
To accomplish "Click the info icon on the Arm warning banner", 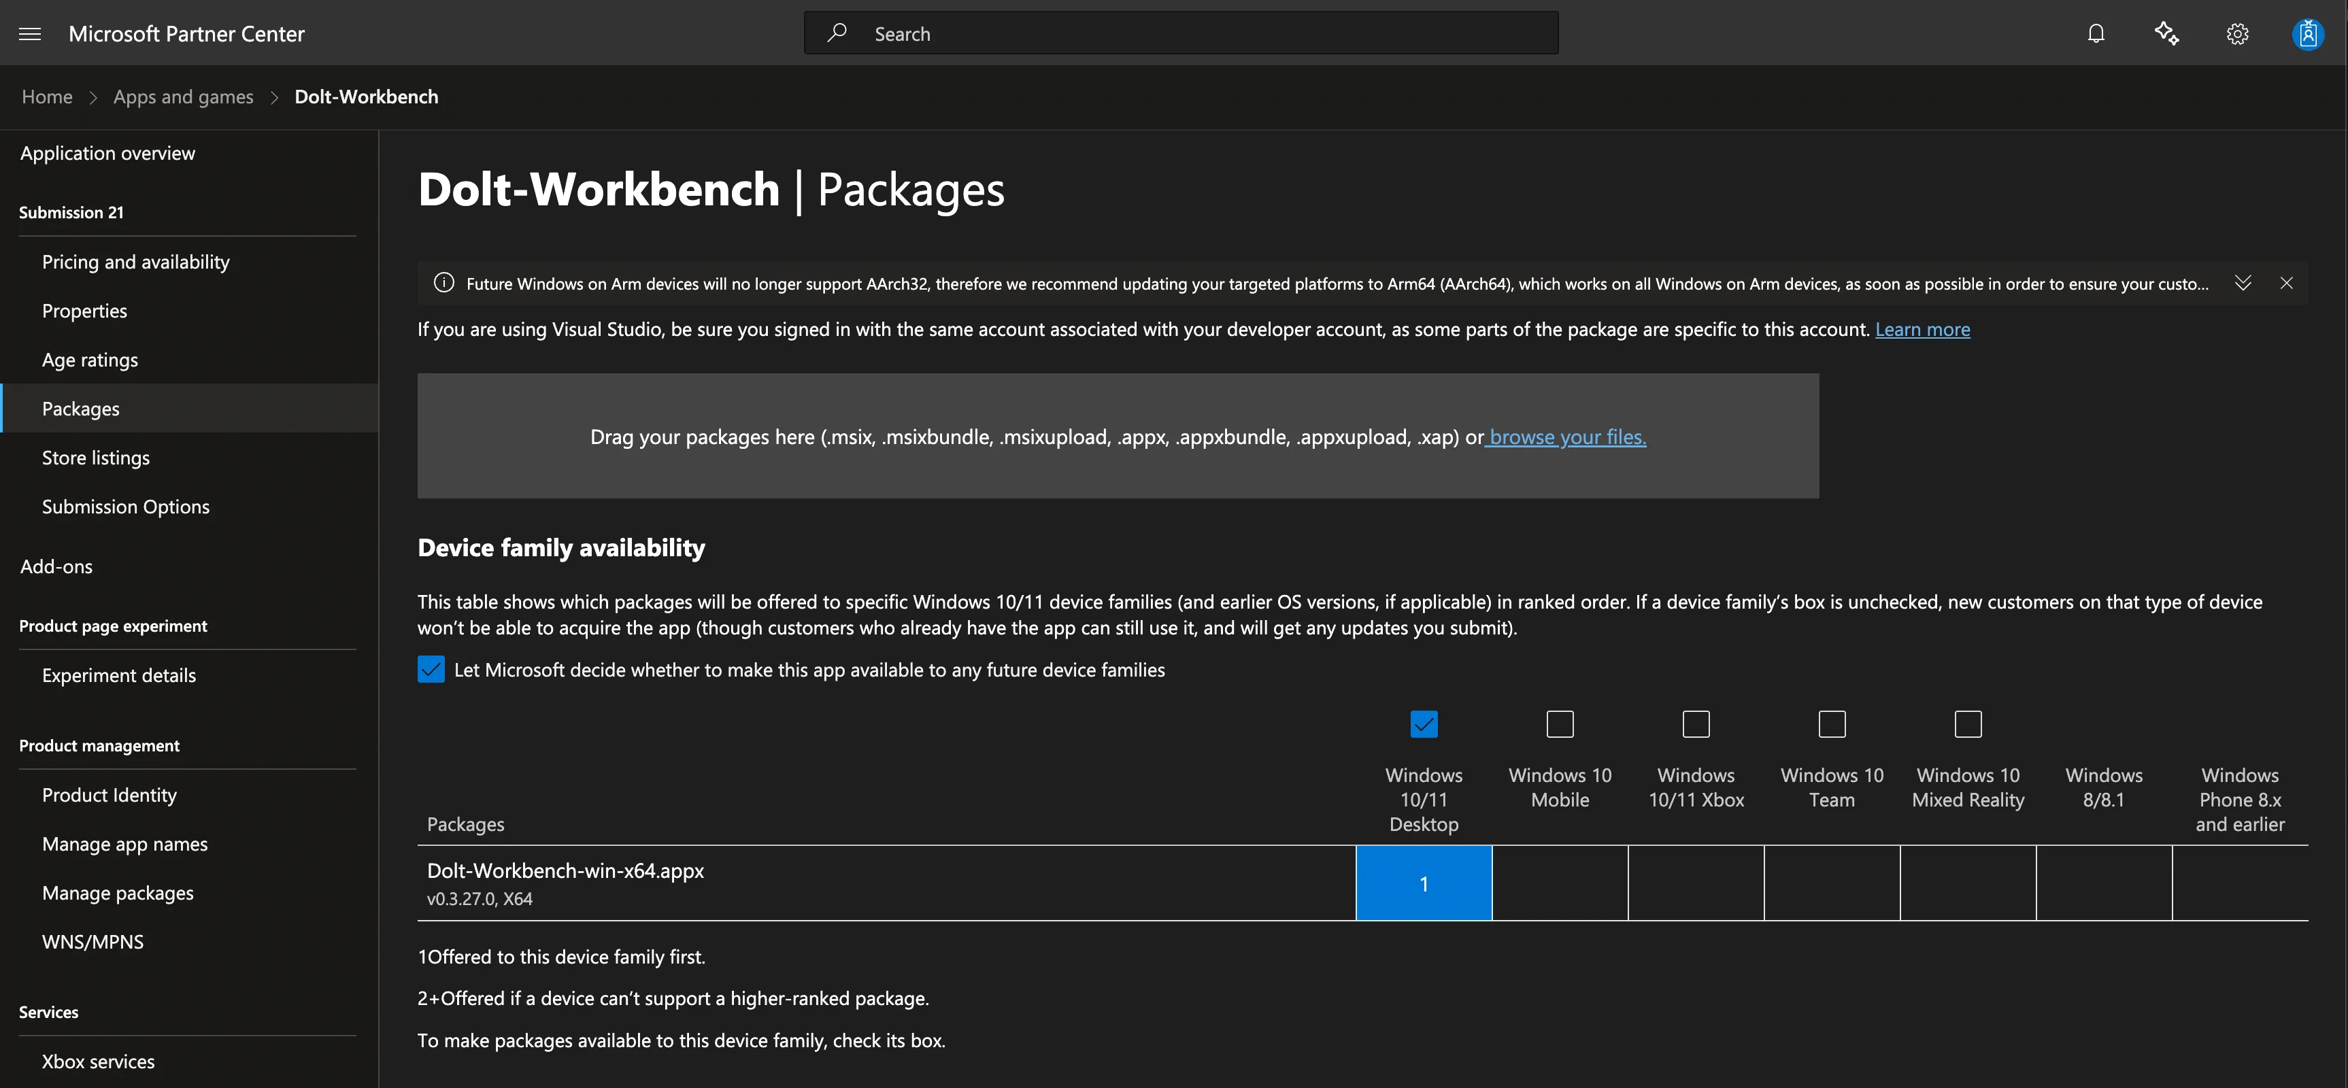I will click(x=444, y=282).
